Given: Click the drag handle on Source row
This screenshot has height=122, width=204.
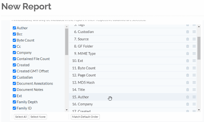Looking at the screenshot, I should pos(194,39).
